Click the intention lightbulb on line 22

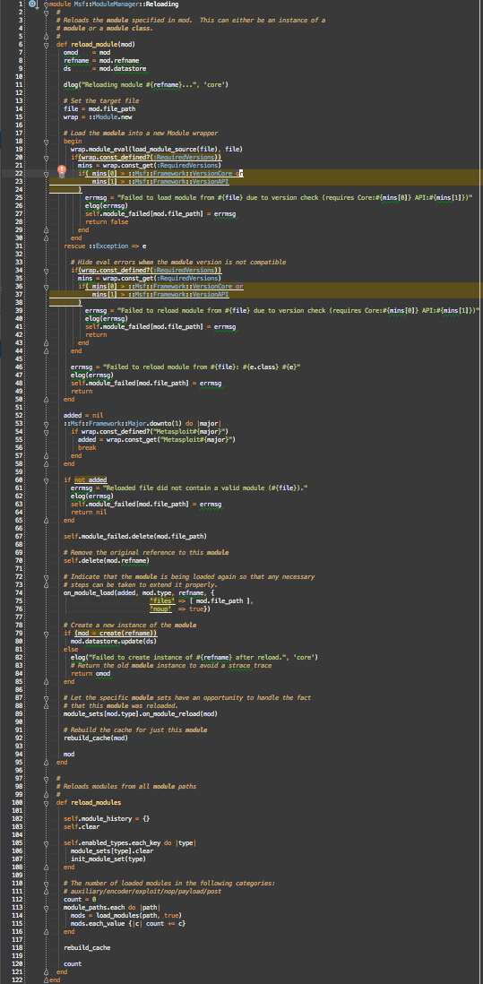[x=62, y=170]
